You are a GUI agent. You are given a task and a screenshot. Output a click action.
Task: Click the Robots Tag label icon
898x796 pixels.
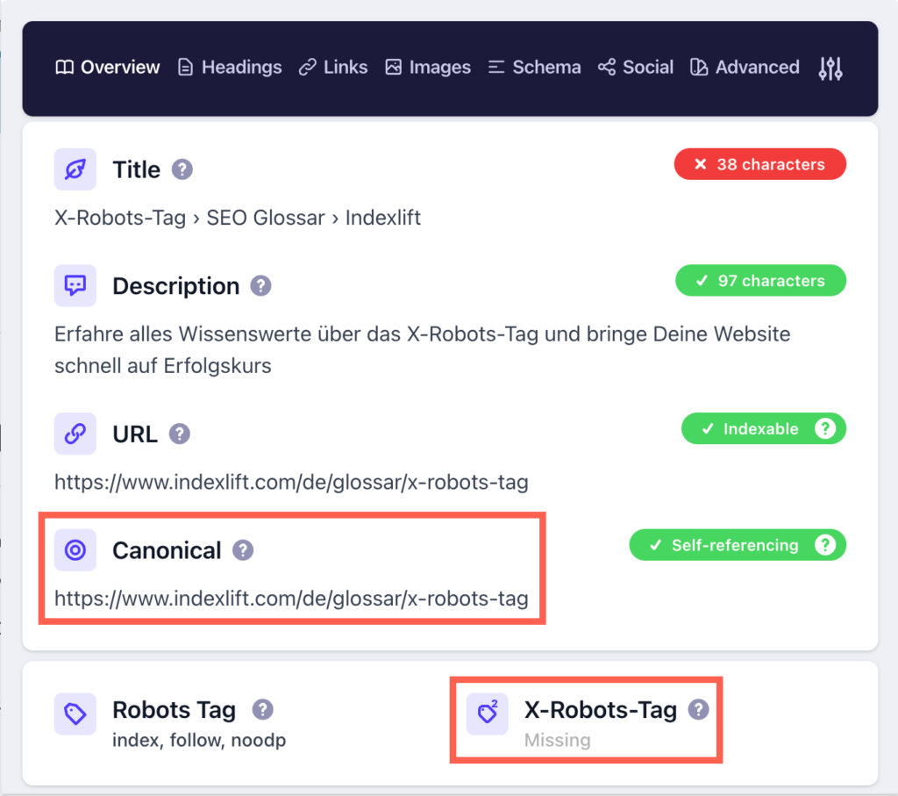tap(75, 714)
